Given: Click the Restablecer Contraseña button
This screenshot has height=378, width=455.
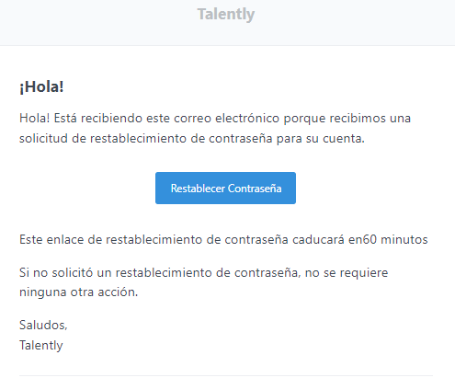Looking at the screenshot, I should click(x=225, y=188).
